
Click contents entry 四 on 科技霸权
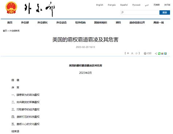pyautogui.click(x=26, y=117)
